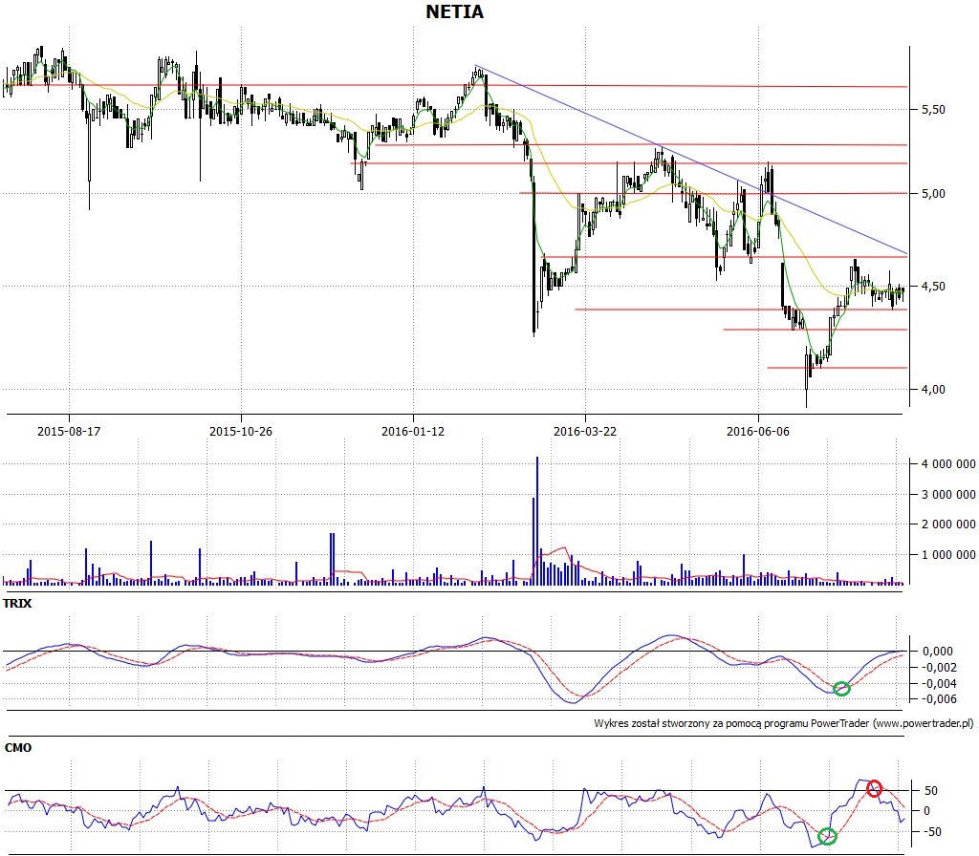Click the TRIX indicator label
This screenshot has width=979, height=856.
pos(17,604)
